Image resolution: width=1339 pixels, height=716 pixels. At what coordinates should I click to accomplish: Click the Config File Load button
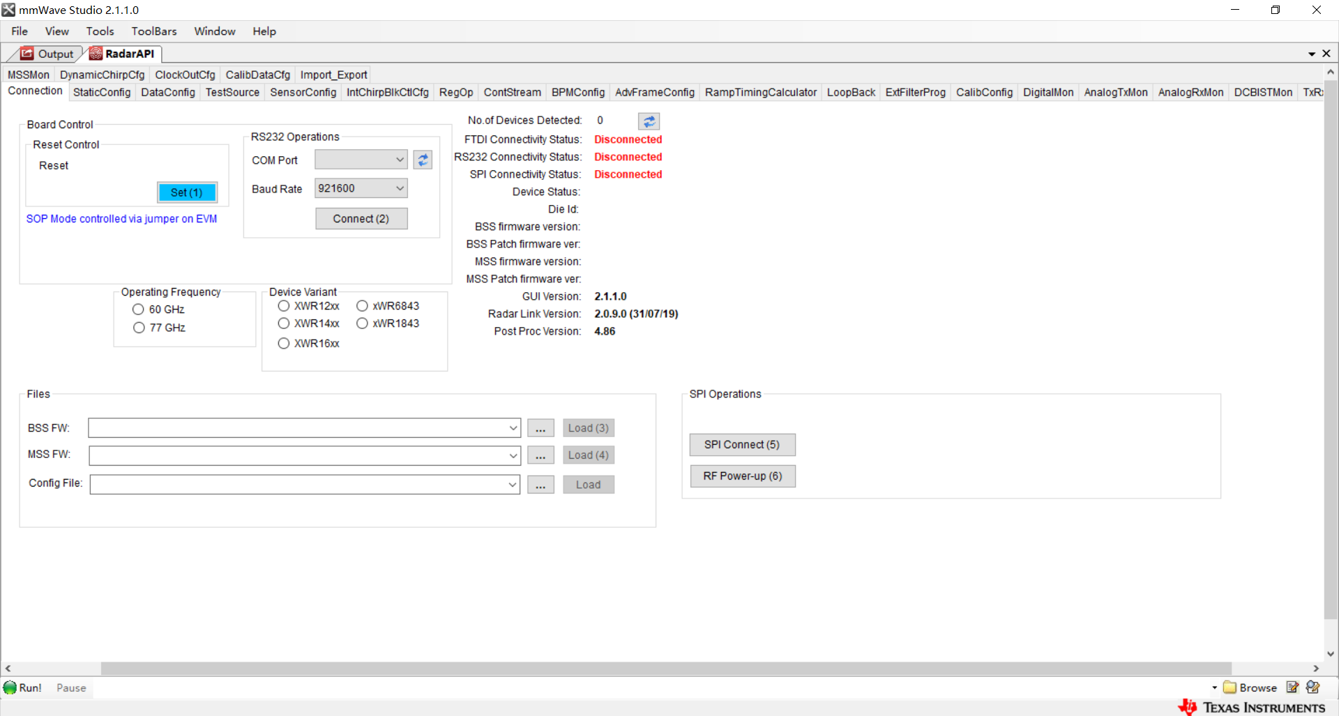point(589,485)
